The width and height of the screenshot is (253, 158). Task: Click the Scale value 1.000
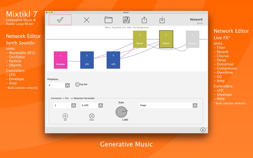pos(125,120)
